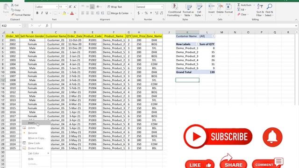Image resolution: width=299 pixels, height=168 pixels.
Task: Decrease indent in the Alignment group
Action: pos(98,13)
